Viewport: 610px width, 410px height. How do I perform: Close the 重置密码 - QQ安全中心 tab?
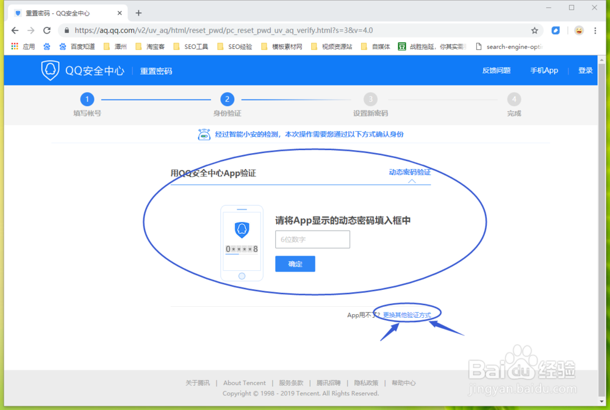[120, 13]
